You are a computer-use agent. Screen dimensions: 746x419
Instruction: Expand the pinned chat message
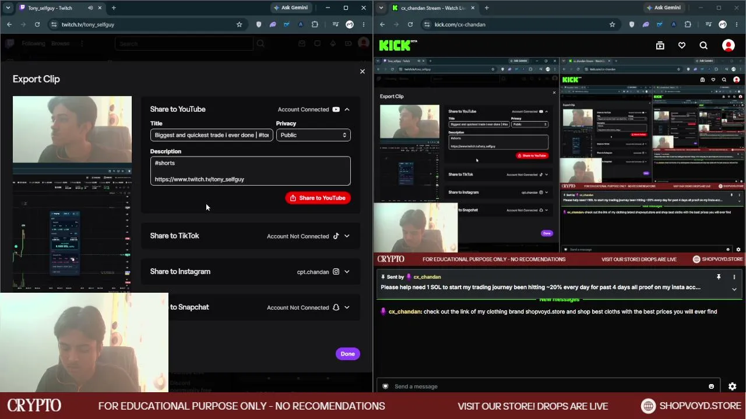(x=734, y=289)
